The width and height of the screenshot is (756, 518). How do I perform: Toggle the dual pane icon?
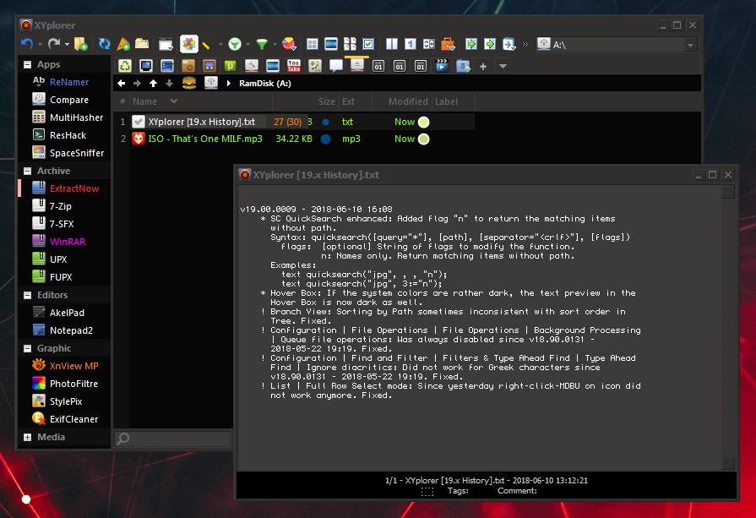[x=392, y=44]
